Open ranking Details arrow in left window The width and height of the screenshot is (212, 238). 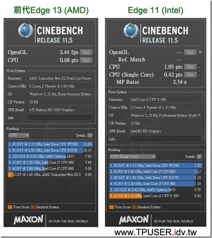tap(90, 136)
